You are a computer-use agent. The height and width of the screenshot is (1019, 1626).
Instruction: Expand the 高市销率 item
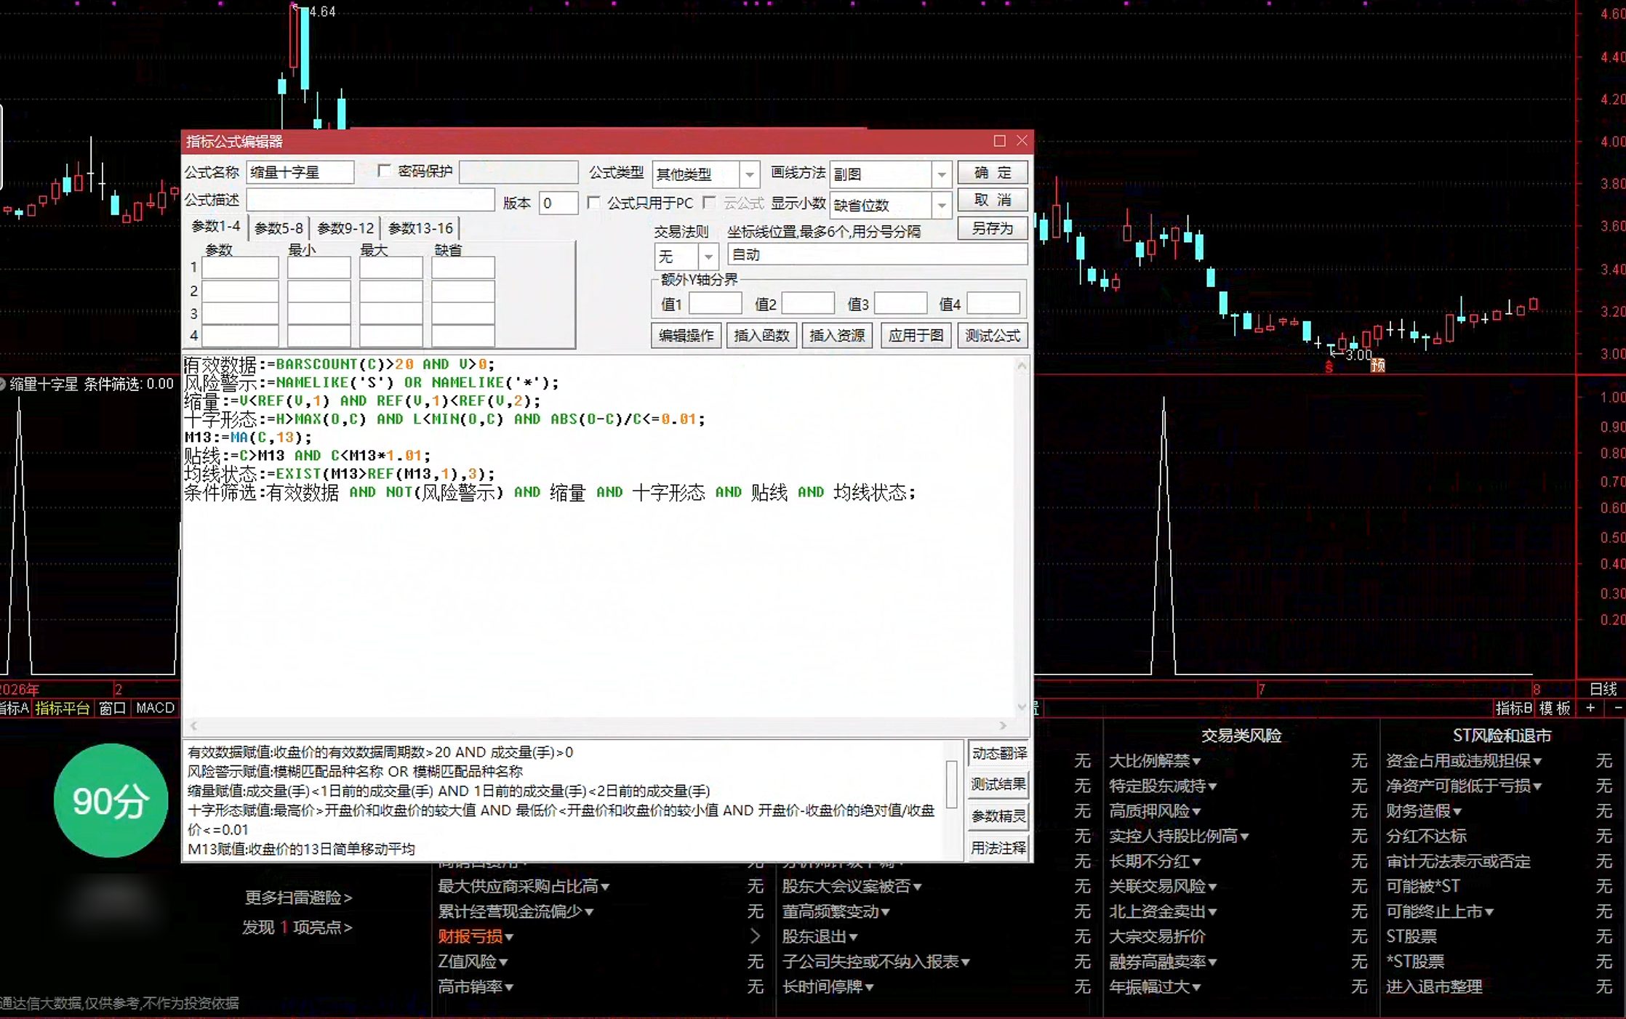pyautogui.click(x=476, y=986)
